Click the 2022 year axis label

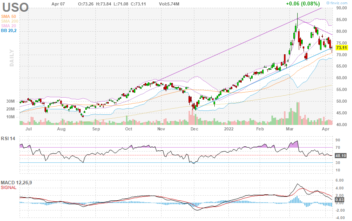pyautogui.click(x=229, y=129)
